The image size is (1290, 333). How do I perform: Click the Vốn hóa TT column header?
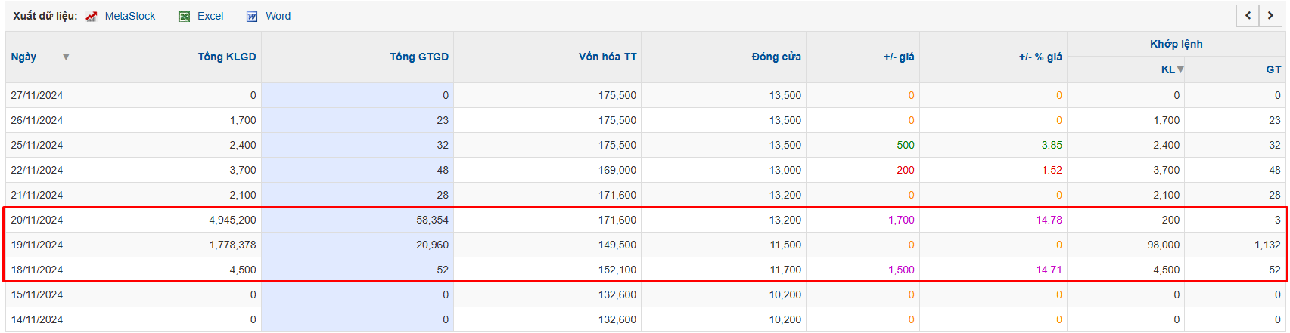tap(608, 57)
